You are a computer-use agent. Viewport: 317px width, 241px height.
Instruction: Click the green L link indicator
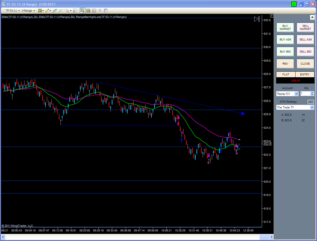click(294, 4)
